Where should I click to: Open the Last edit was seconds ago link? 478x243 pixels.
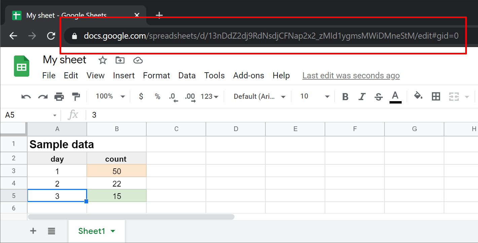(x=351, y=76)
